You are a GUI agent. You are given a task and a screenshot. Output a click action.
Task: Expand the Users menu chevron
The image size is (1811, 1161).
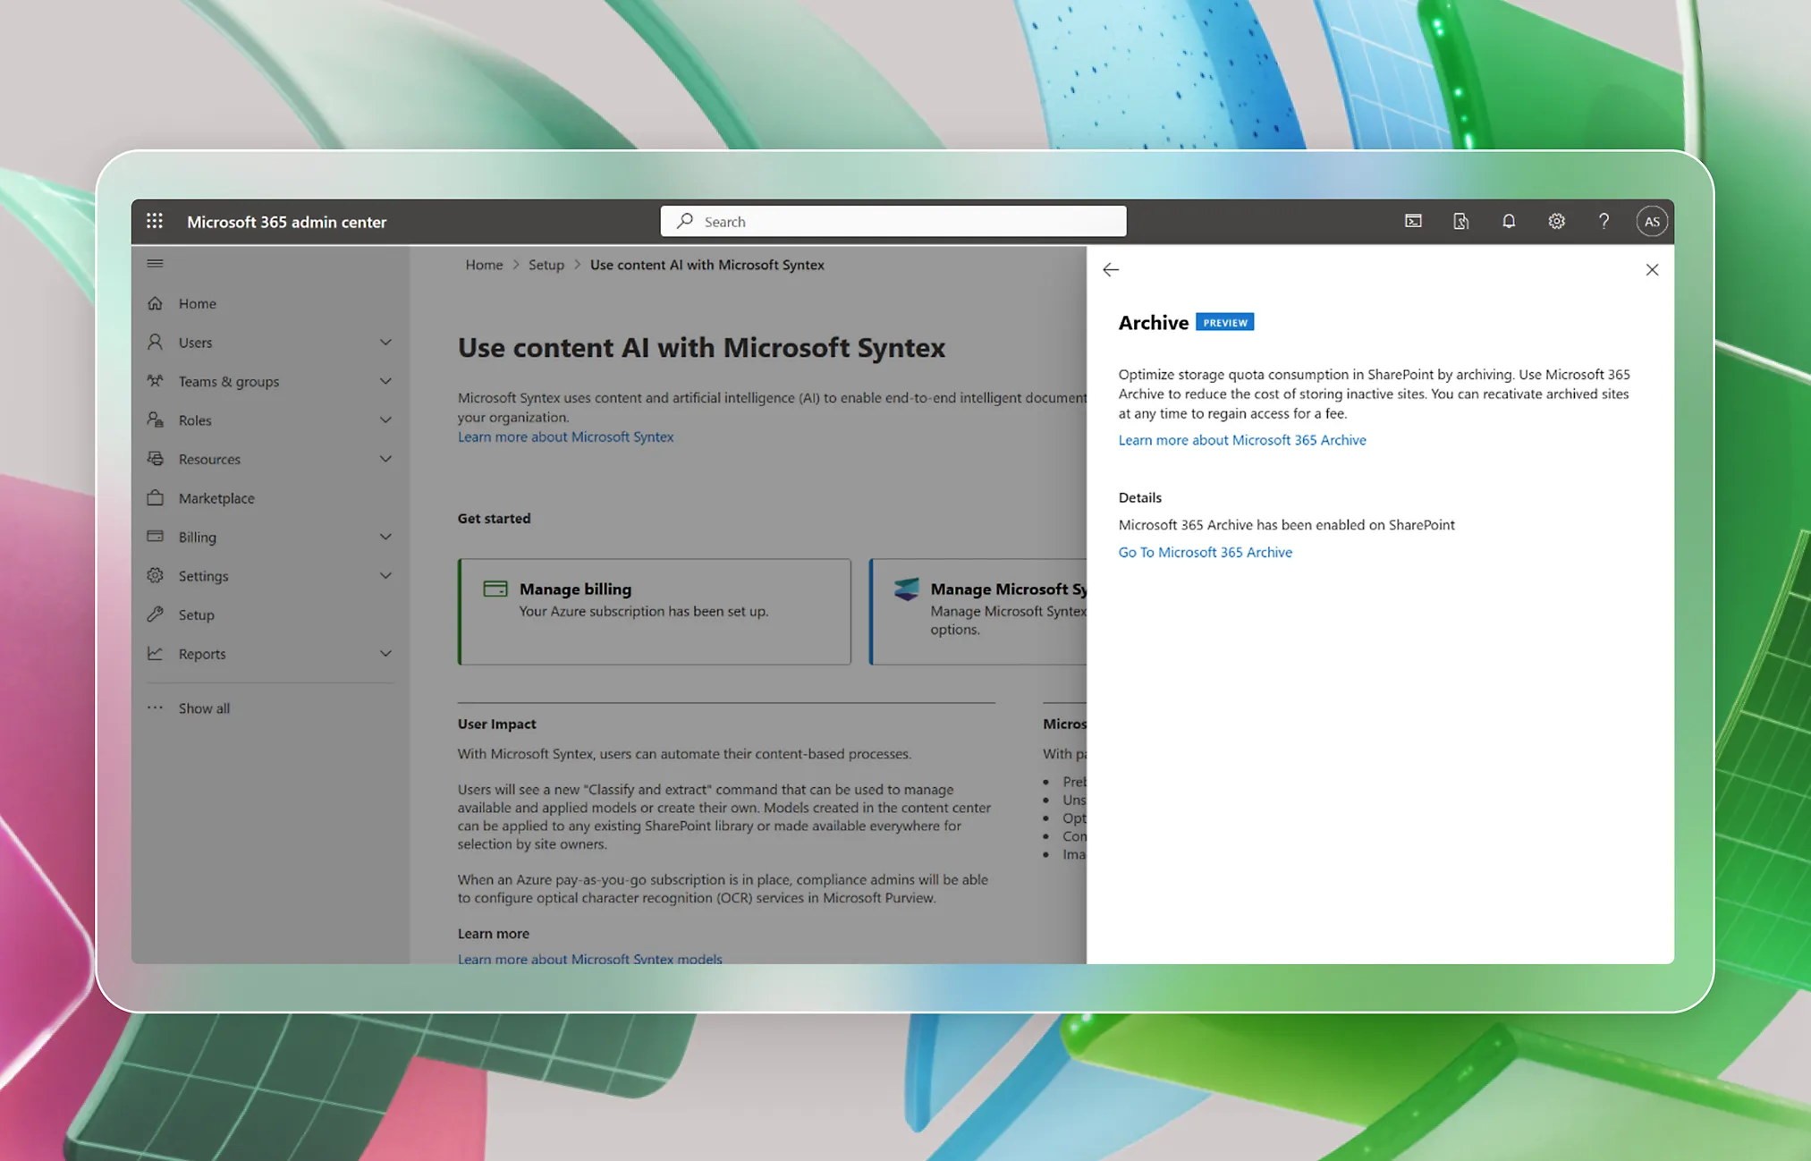[x=385, y=343]
